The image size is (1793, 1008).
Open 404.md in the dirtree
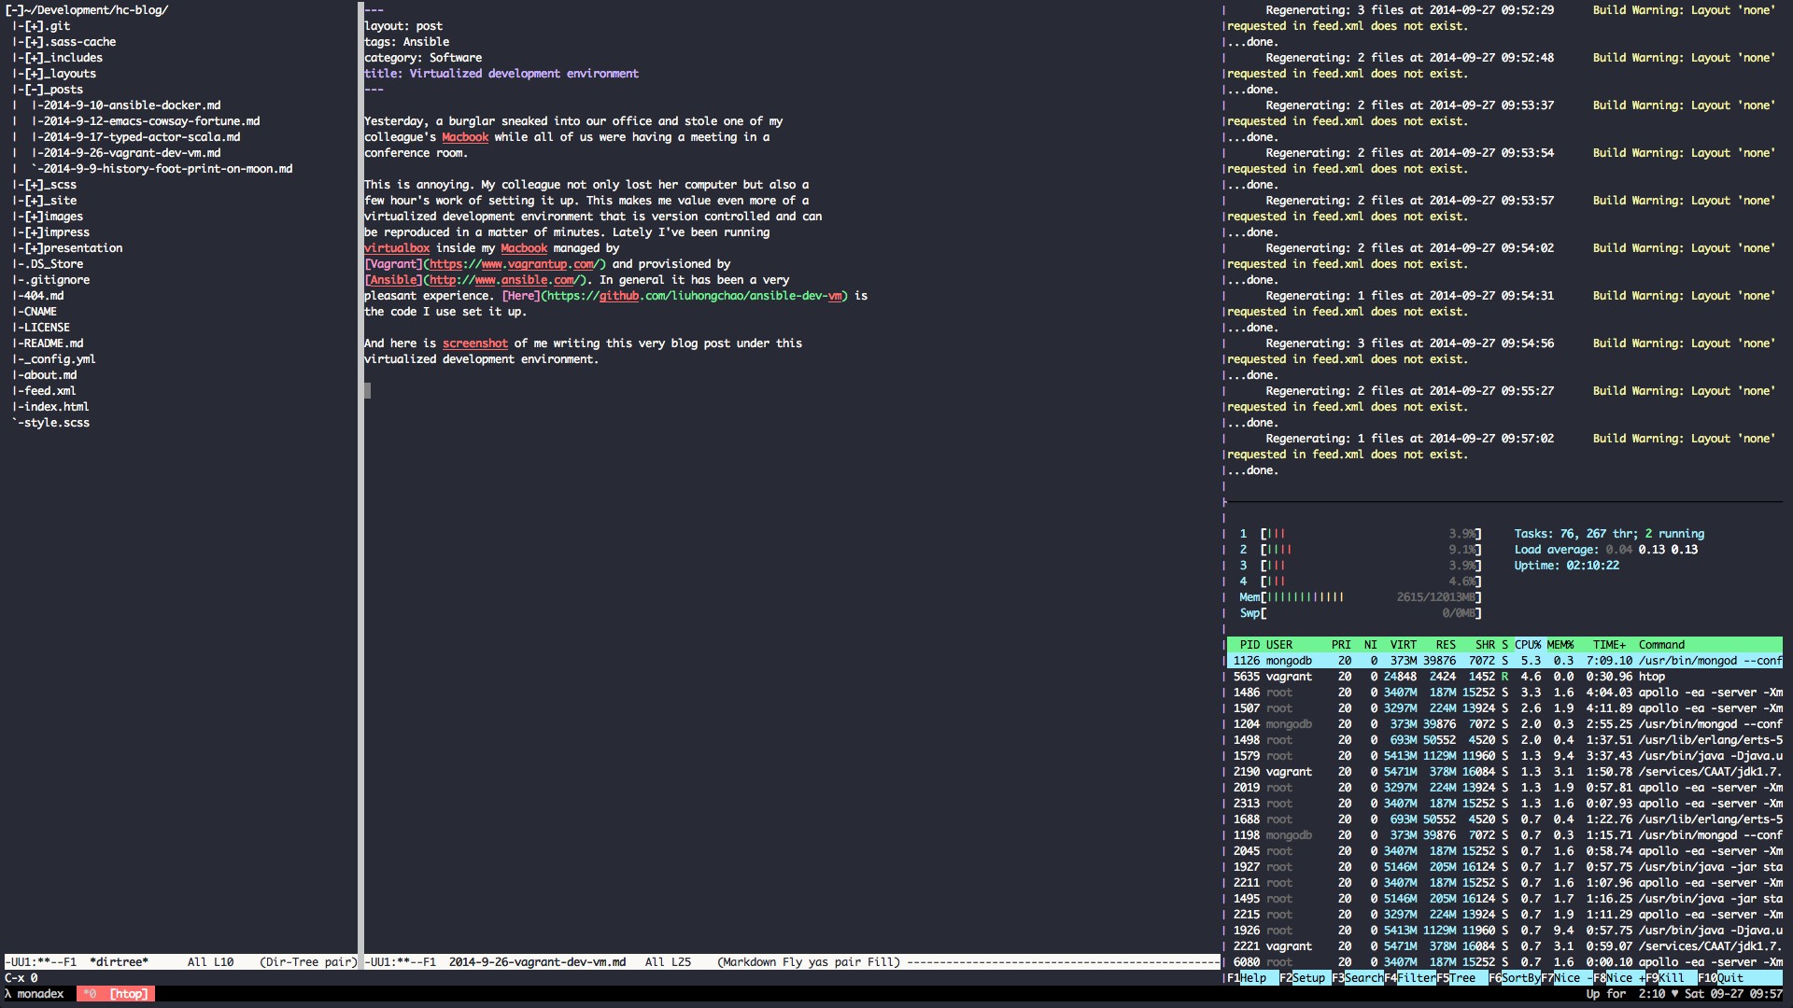click(x=44, y=296)
